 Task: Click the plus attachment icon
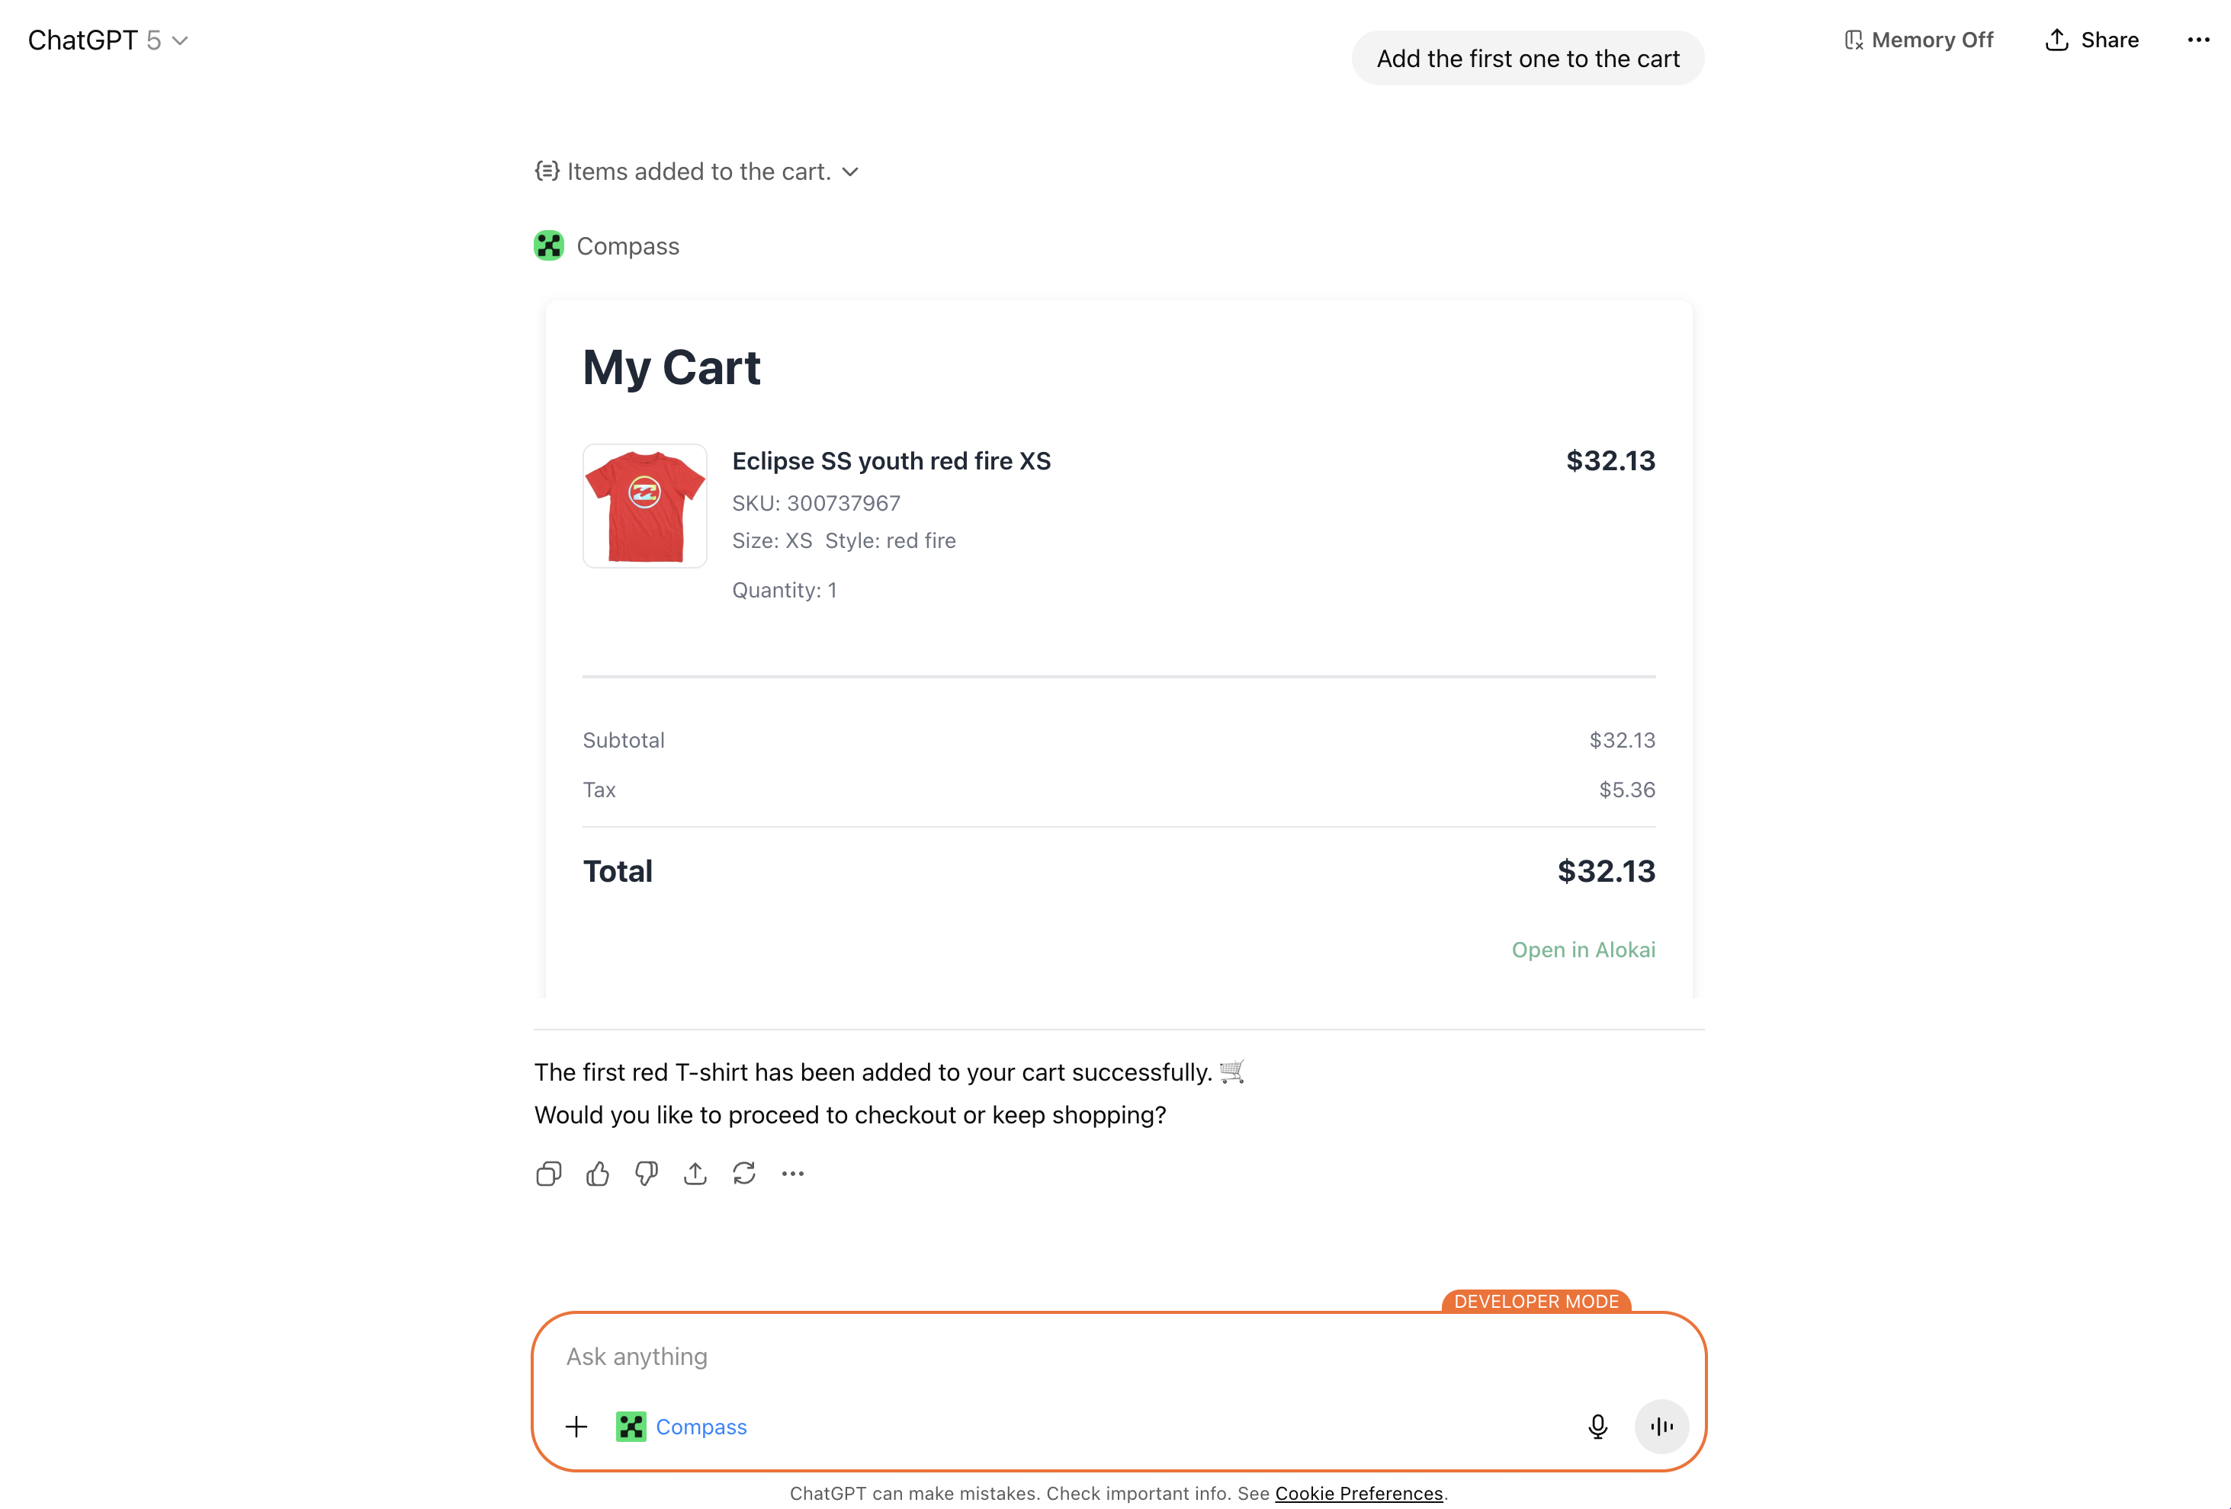(x=576, y=1427)
